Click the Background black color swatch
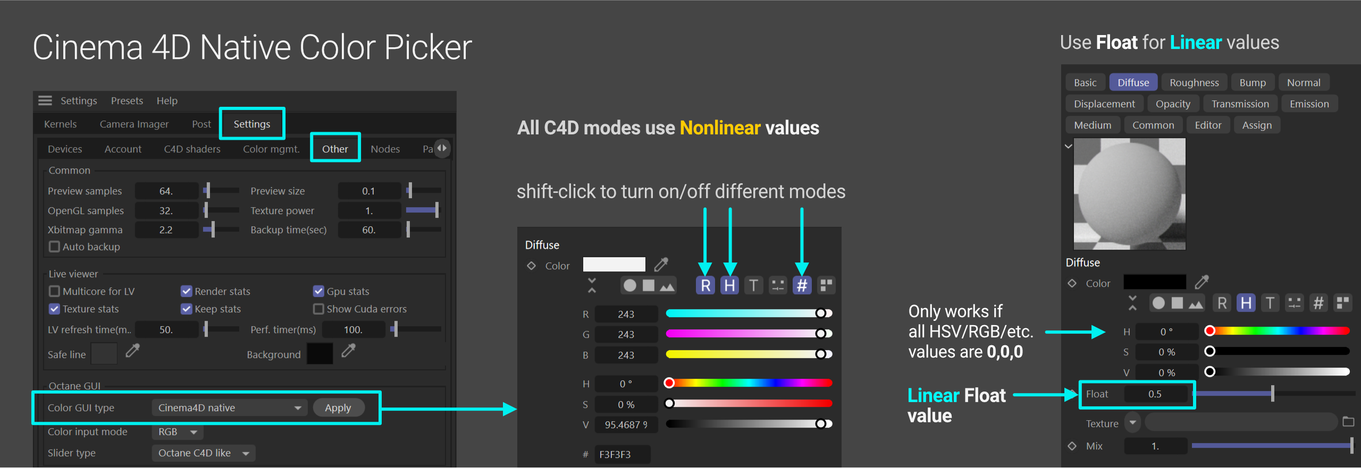Image resolution: width=1361 pixels, height=468 pixels. point(320,354)
